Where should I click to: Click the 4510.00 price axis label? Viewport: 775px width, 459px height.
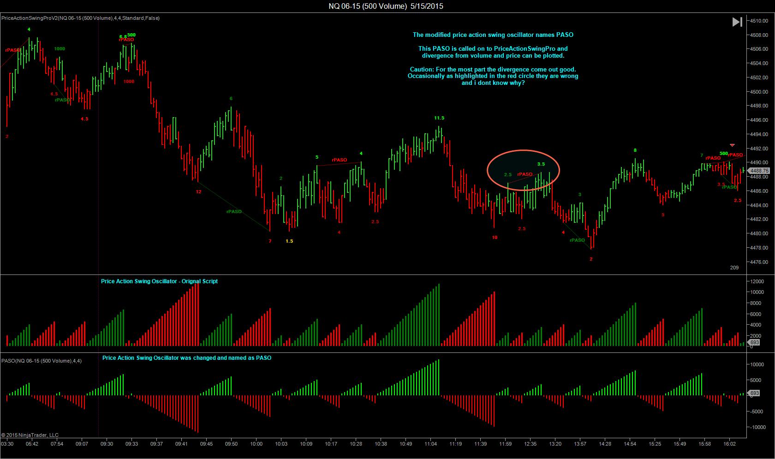click(x=759, y=21)
